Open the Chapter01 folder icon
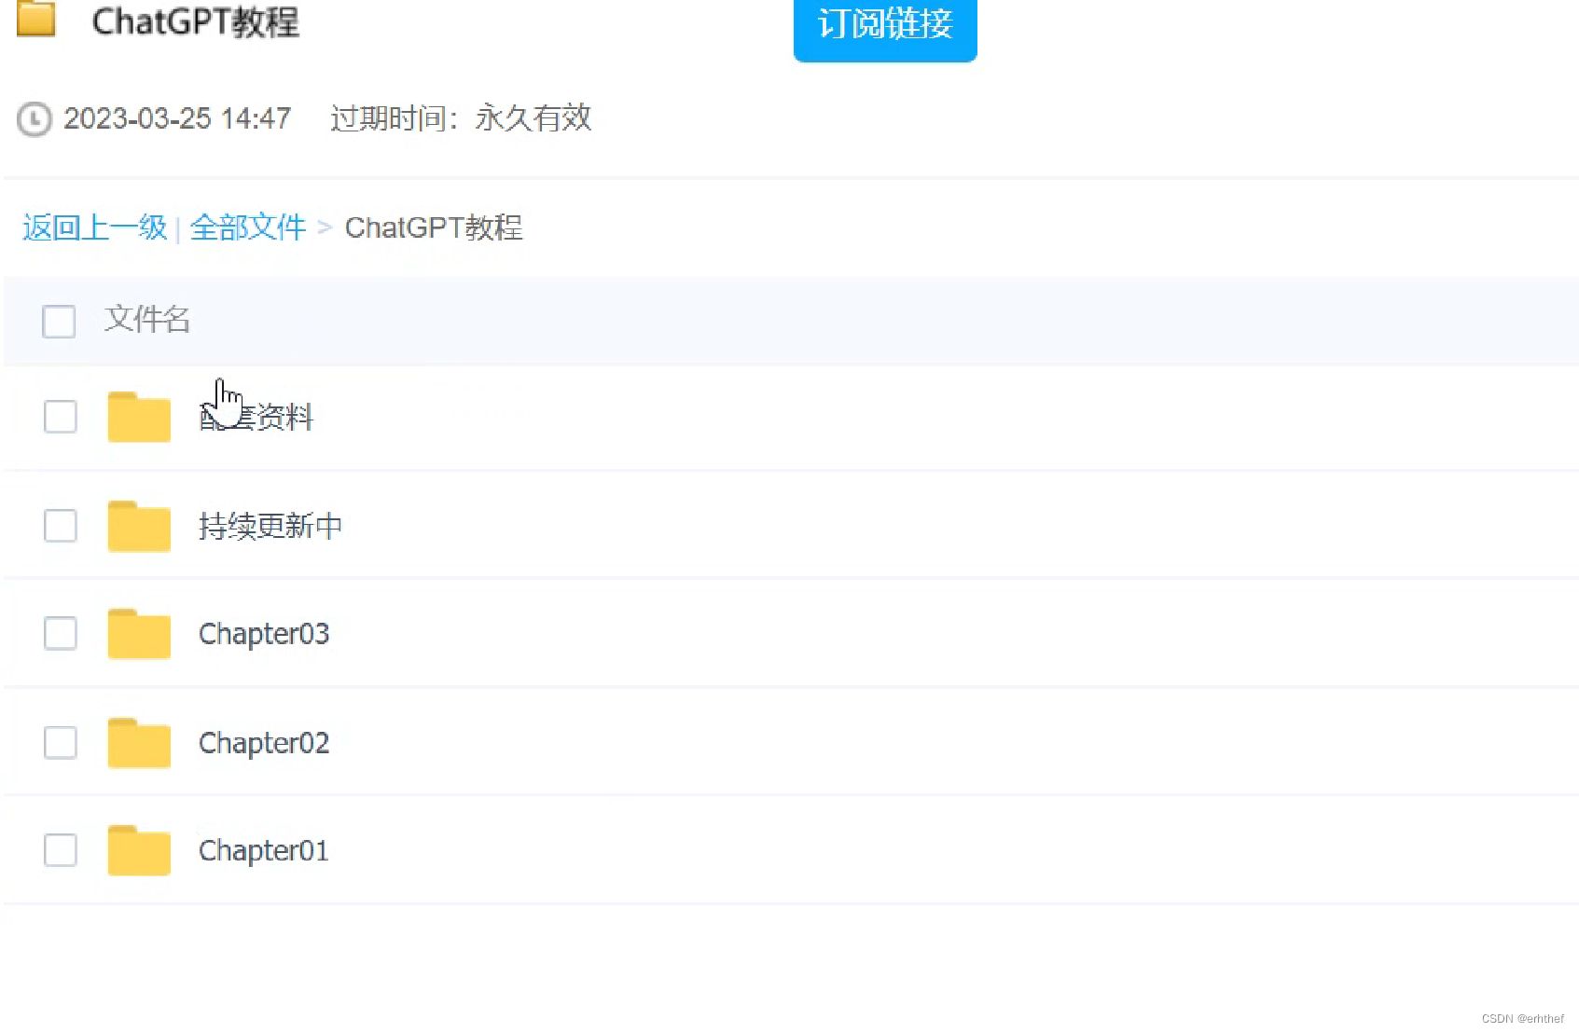 click(137, 849)
